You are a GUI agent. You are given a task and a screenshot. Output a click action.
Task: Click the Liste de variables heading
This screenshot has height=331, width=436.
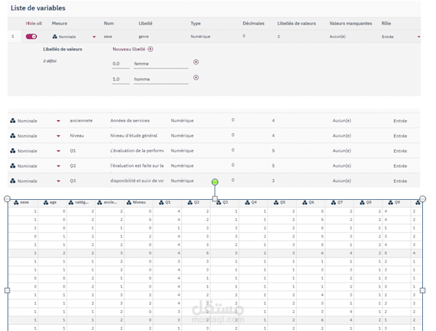(x=38, y=8)
